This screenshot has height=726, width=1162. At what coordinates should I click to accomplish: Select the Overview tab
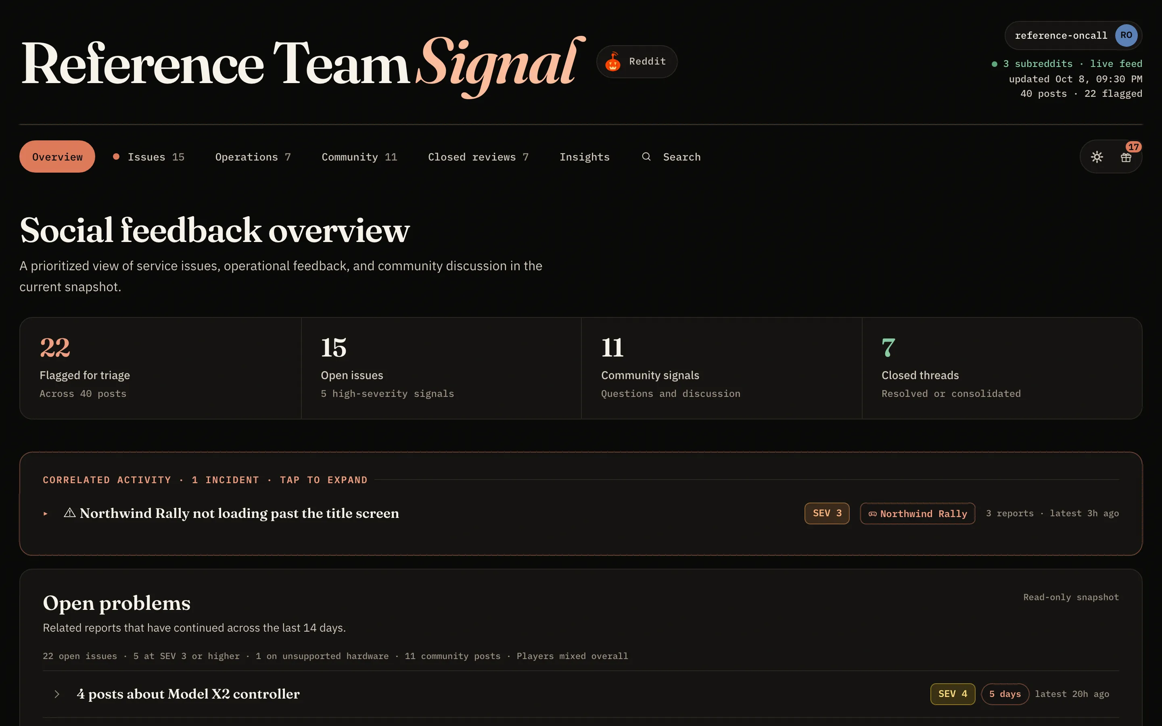coord(57,156)
